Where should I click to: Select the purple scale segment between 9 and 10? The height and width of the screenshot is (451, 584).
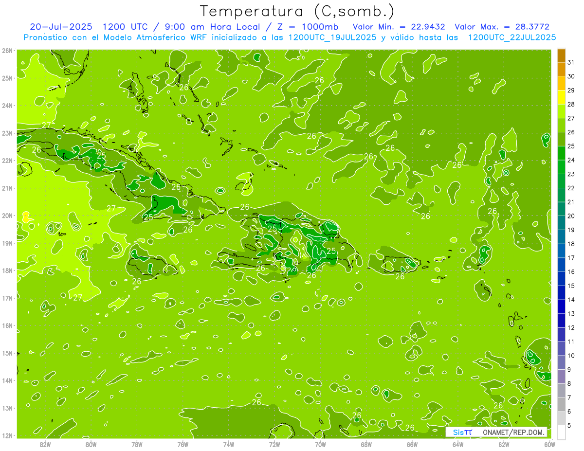(561, 362)
